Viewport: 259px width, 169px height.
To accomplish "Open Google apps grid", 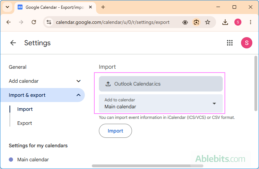I will click(x=229, y=43).
